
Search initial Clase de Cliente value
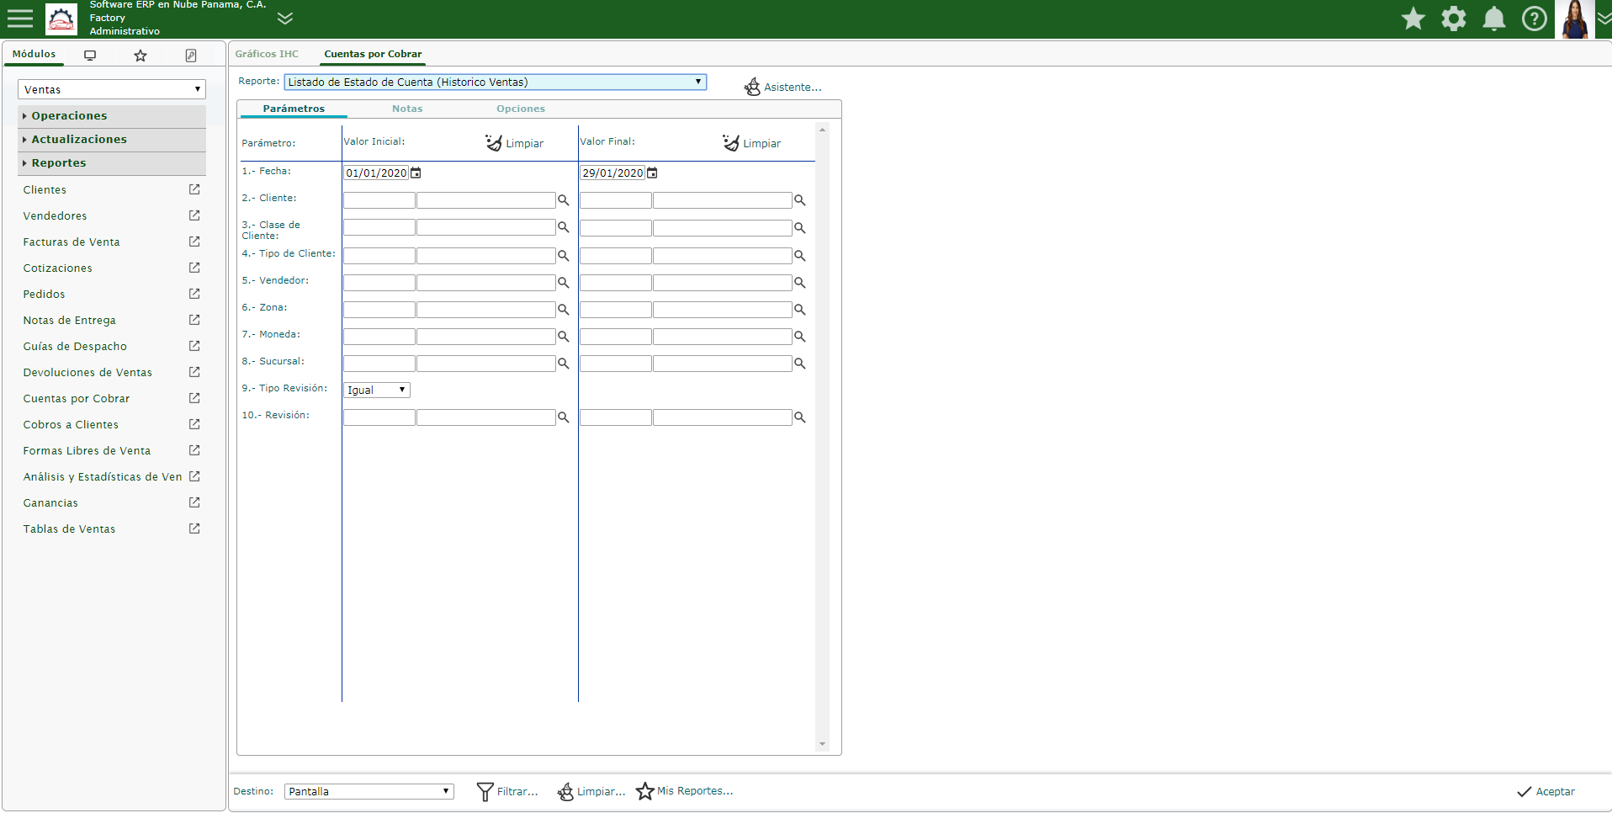tap(564, 227)
